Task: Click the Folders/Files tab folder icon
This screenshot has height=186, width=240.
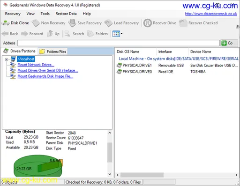Action: (x=42, y=52)
